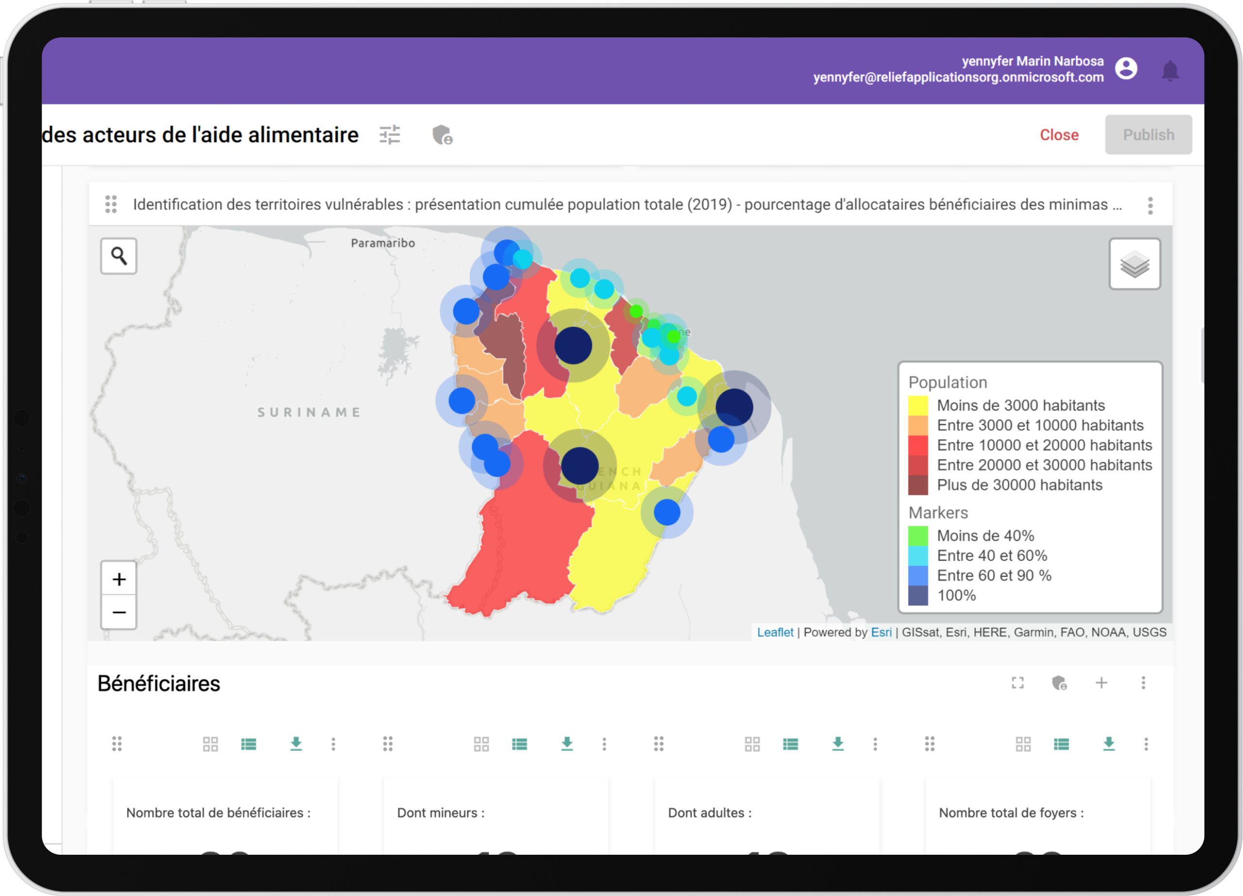Add a widget with Bénéficiaires plus icon
1243x896 pixels.
click(x=1101, y=683)
